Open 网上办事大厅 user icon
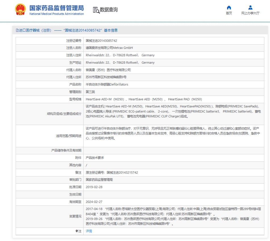The height and width of the screenshot is (241, 270). pyautogui.click(x=250, y=7)
